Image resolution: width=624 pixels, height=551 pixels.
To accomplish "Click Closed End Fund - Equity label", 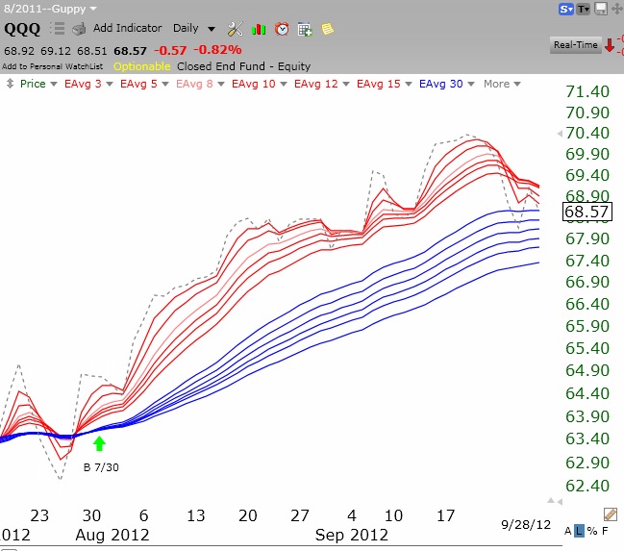I will 243,66.
